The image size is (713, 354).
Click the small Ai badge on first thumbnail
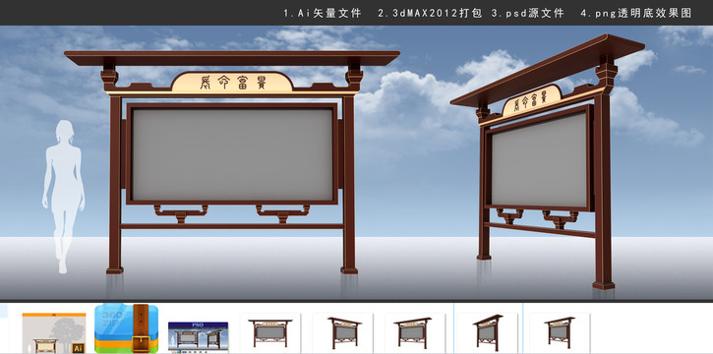point(79,348)
